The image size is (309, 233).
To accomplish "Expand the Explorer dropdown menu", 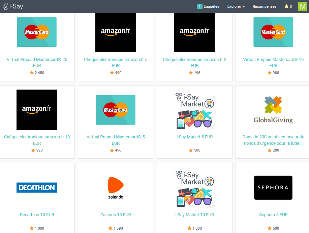I will pyautogui.click(x=236, y=6).
